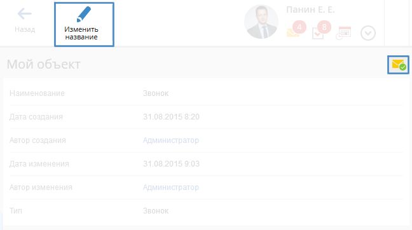Click the Мой объект page title
Screen dimensions: 412x230
44,64
